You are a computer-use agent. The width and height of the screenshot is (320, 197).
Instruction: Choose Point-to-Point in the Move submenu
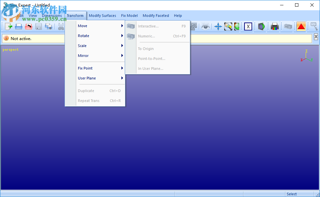coord(152,59)
